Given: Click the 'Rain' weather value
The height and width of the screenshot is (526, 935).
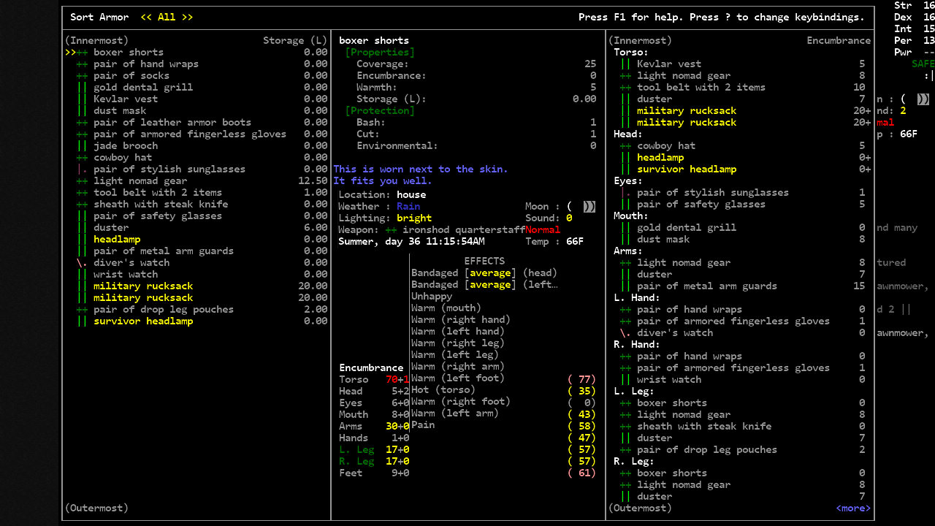Looking at the screenshot, I should [408, 206].
